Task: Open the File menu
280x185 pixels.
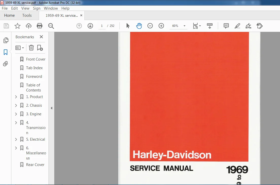Action: pos(5,8)
